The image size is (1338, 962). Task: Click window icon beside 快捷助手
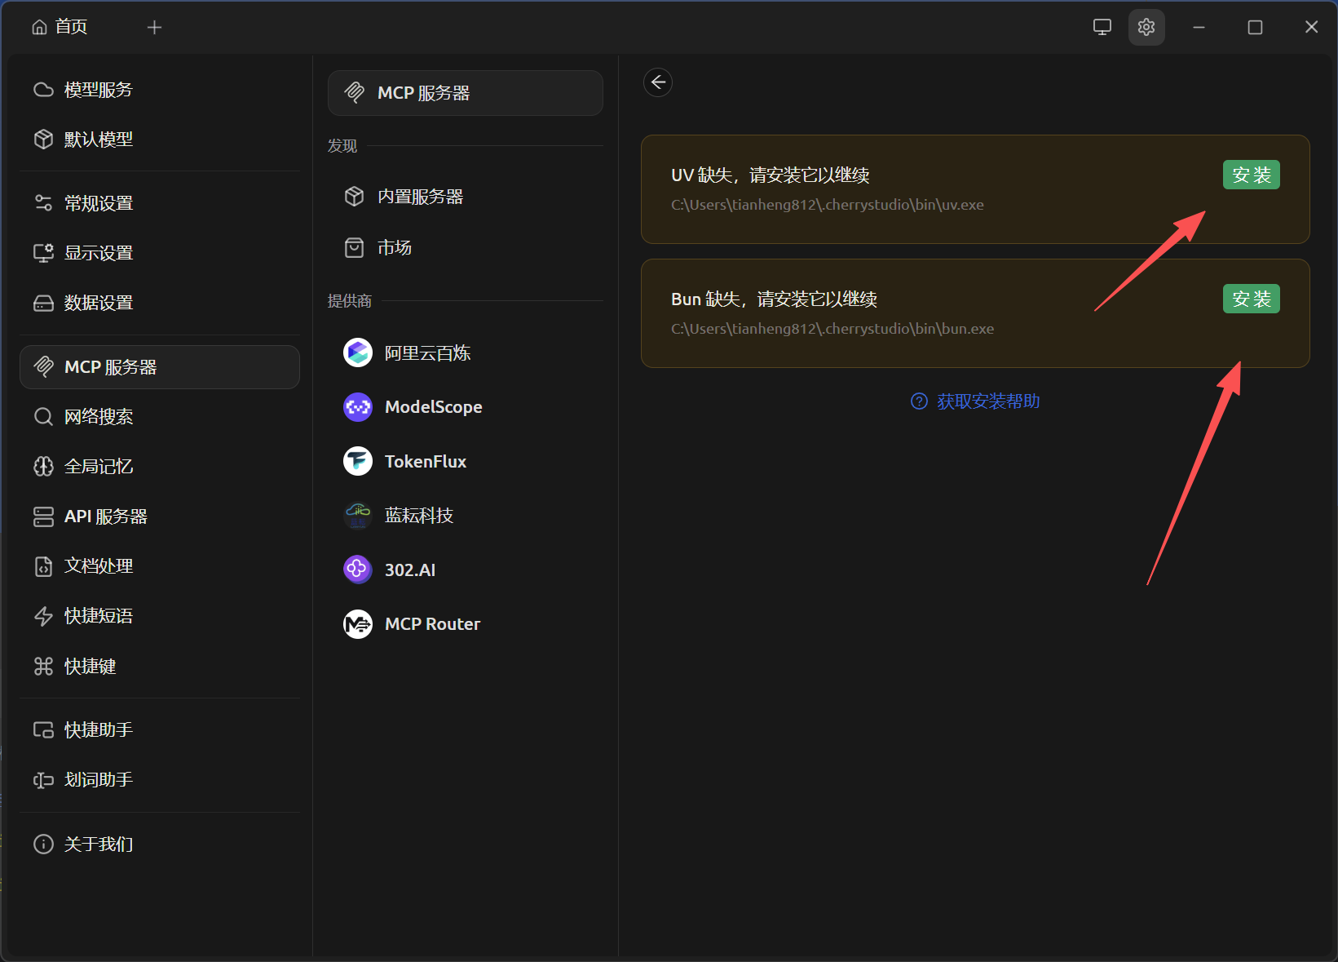tap(43, 729)
